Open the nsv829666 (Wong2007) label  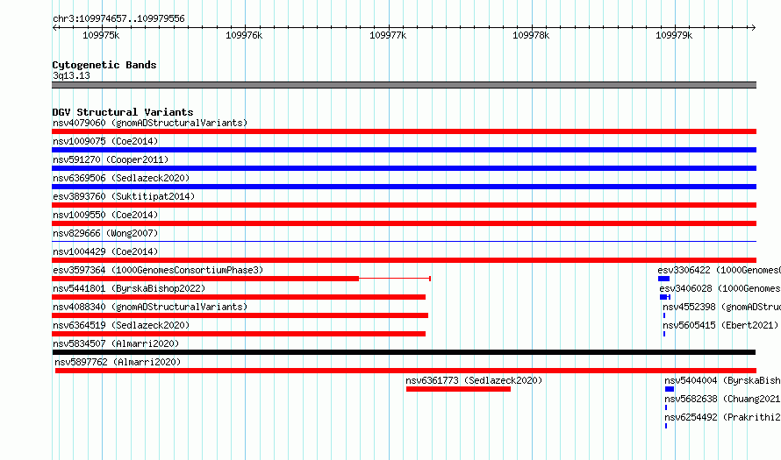(x=105, y=233)
